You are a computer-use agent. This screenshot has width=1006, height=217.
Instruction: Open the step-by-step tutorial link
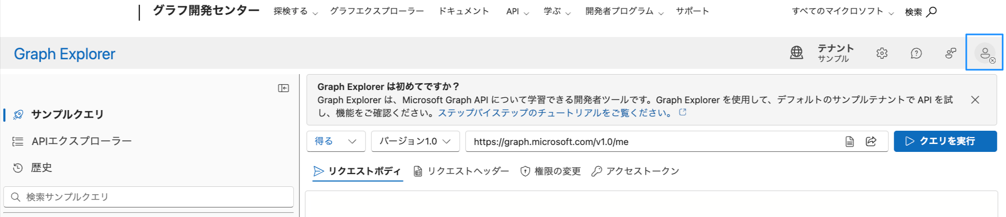(x=555, y=113)
